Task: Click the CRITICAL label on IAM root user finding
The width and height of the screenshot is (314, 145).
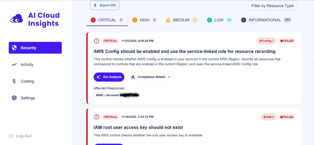Action: pos(110,117)
